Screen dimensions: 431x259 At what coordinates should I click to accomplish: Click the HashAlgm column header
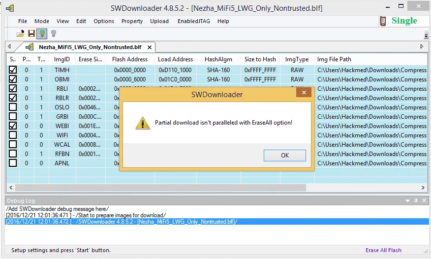(218, 59)
